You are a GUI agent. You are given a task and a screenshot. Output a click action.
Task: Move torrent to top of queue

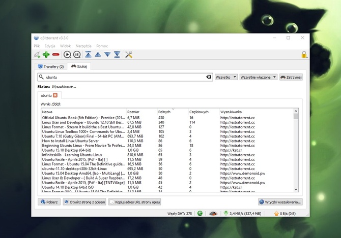88,54
